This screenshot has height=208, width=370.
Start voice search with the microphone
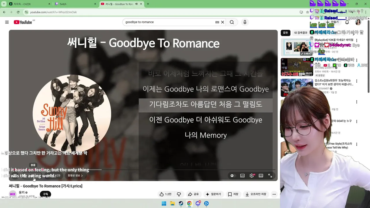click(245, 22)
